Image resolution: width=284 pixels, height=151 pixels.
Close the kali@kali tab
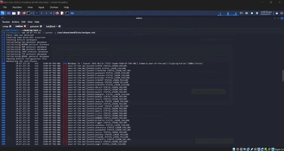point(59,26)
